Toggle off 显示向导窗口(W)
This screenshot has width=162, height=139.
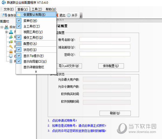click(x=19, y=61)
